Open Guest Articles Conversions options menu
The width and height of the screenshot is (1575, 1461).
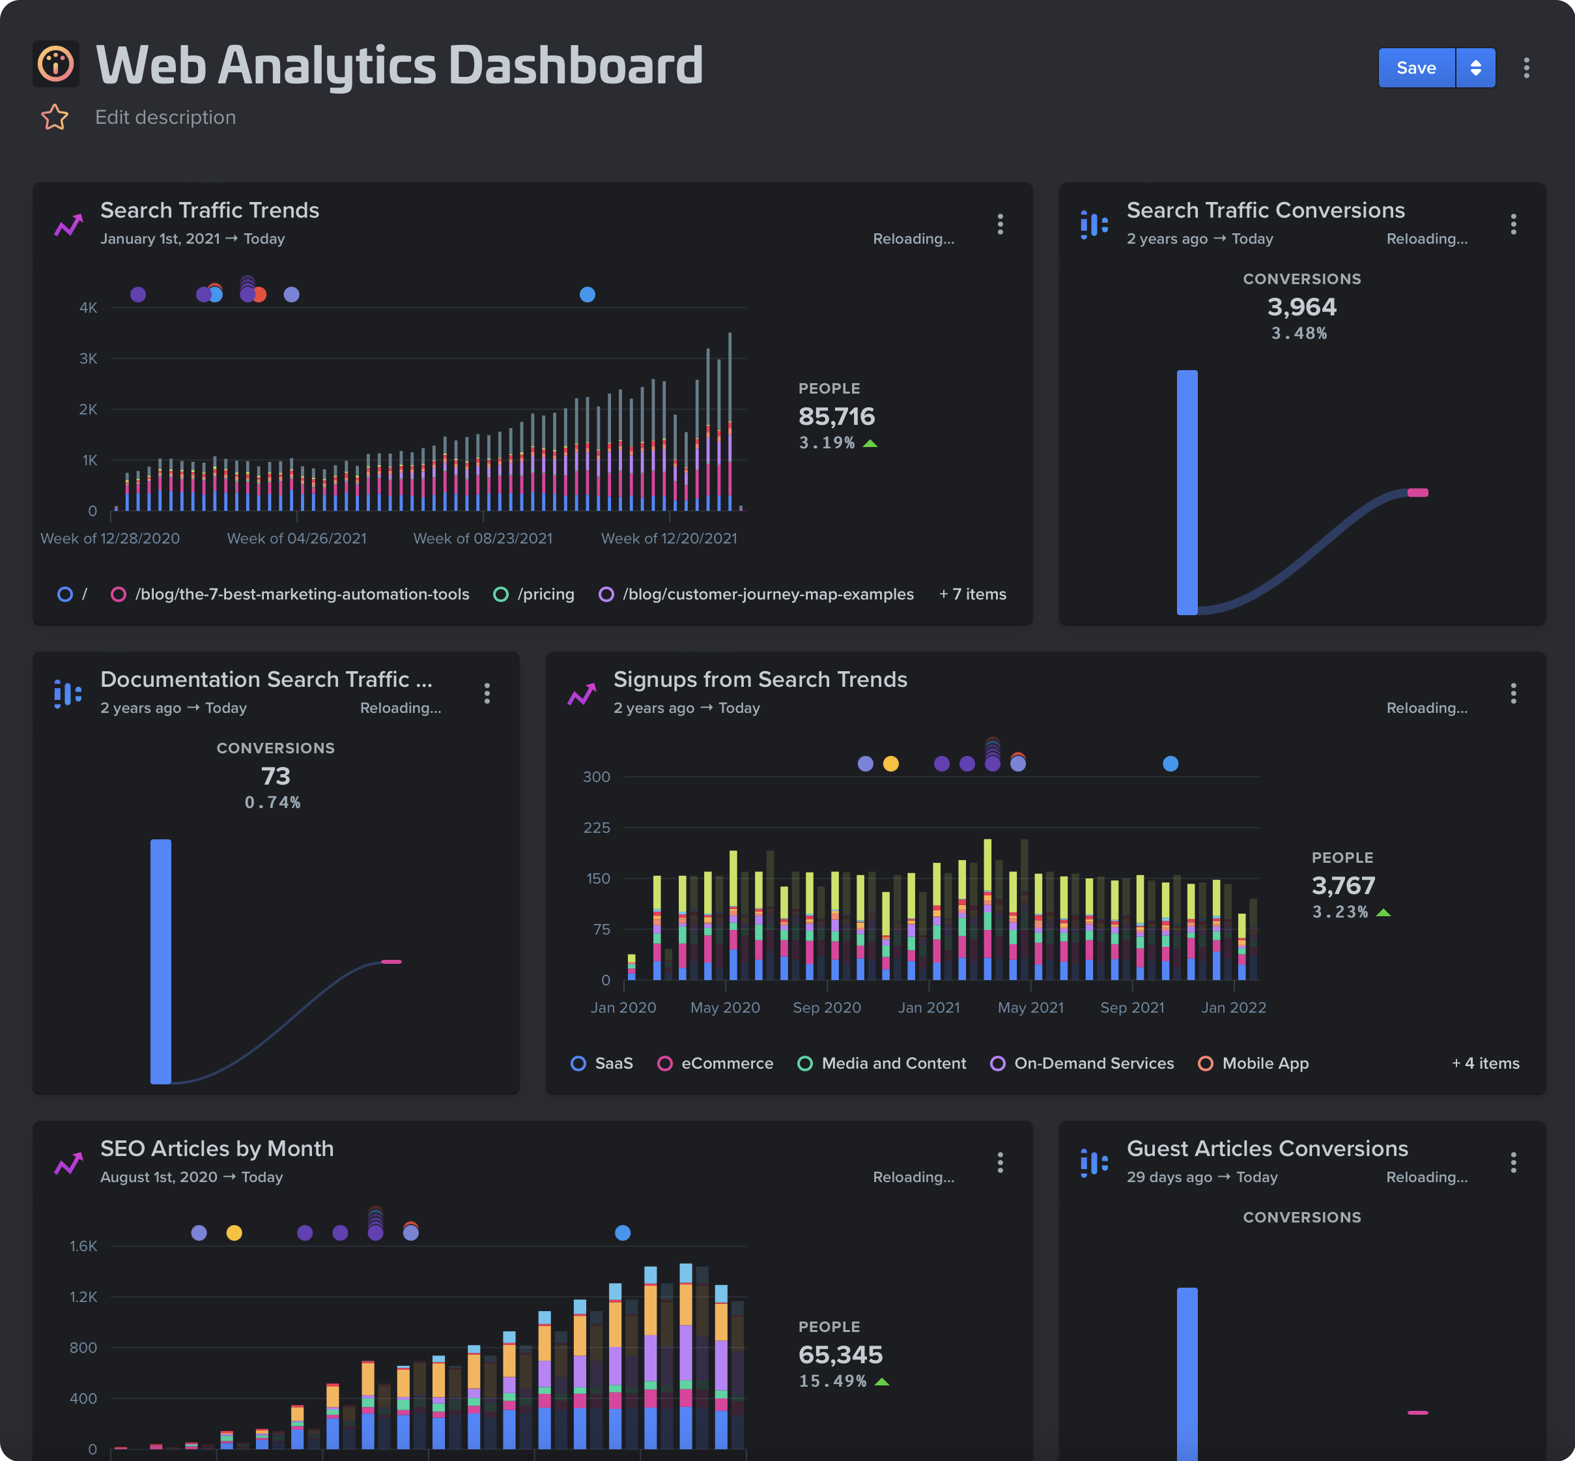[x=1512, y=1162]
